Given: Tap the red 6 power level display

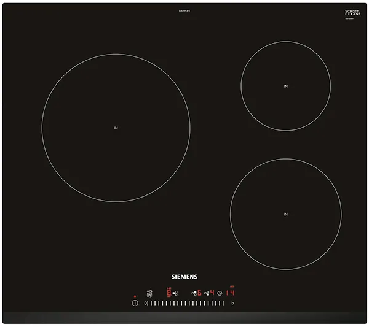Looking at the screenshot, I should coord(199,293).
